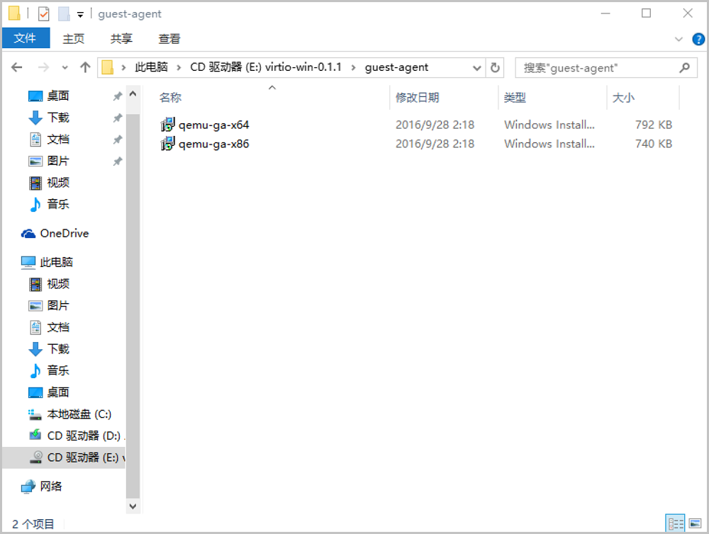Click qemu-ga-x64's 2016/9/28 2:18 date
The width and height of the screenshot is (709, 534).
click(x=435, y=125)
